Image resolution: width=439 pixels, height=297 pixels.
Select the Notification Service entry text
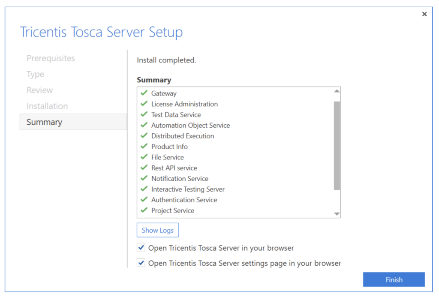point(180,179)
